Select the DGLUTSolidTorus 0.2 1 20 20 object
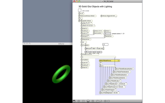165x103 pixels. click(114, 87)
